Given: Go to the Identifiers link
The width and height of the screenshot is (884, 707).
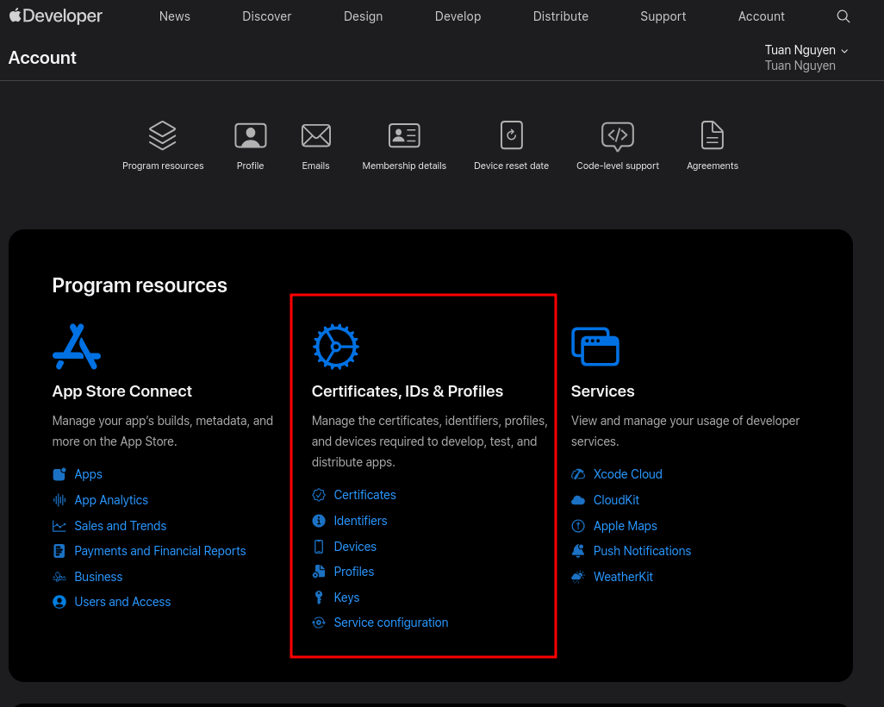Looking at the screenshot, I should 360,521.
